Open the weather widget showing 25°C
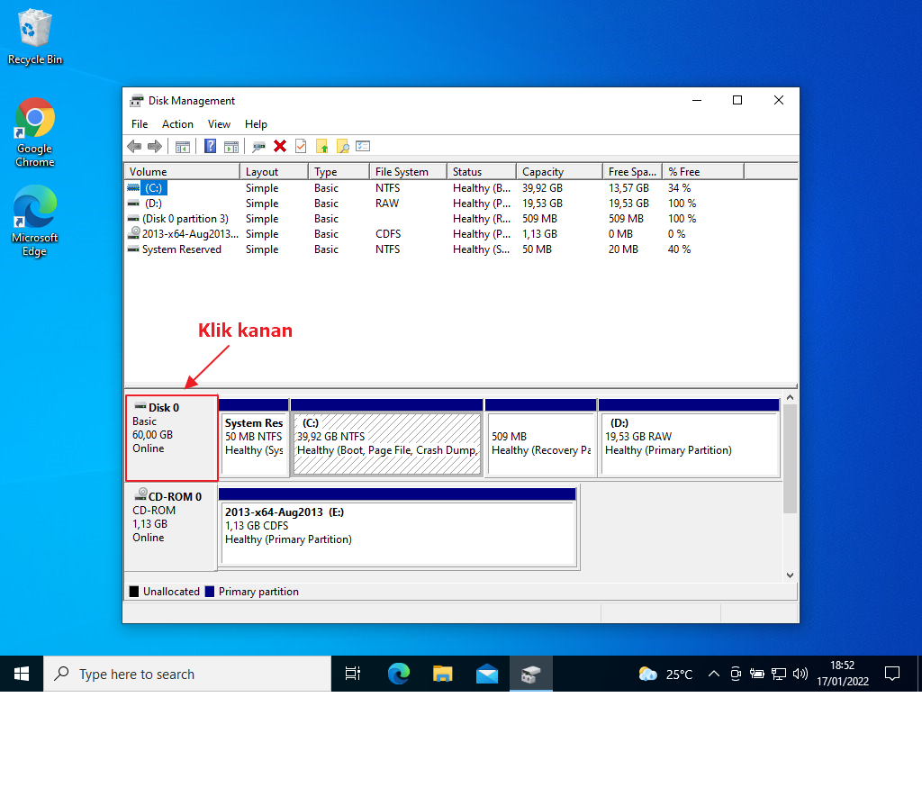The height and width of the screenshot is (806, 922). [666, 675]
